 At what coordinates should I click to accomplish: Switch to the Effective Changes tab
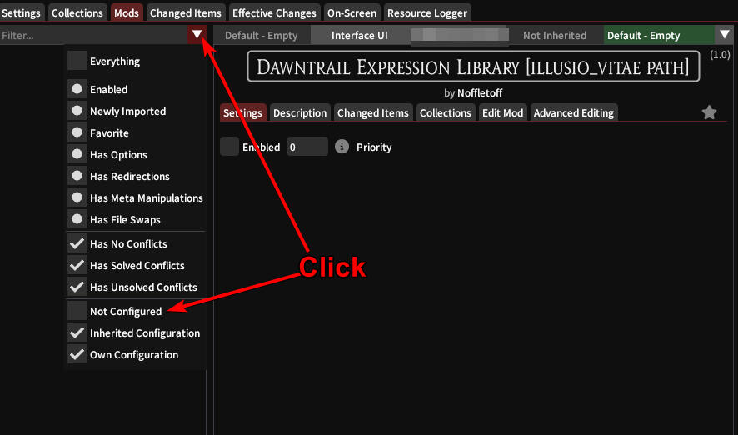[x=274, y=12]
